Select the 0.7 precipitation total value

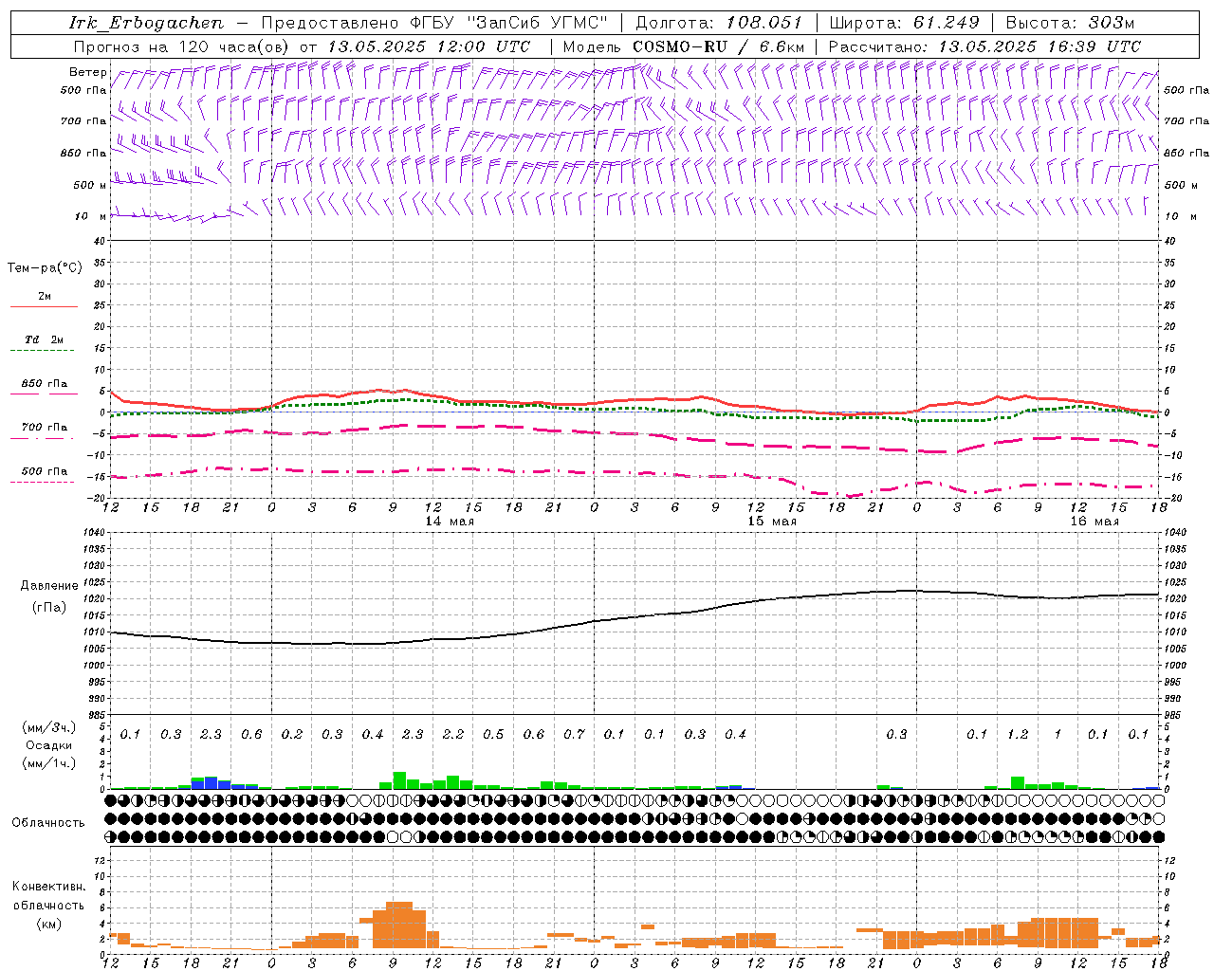pyautogui.click(x=574, y=735)
